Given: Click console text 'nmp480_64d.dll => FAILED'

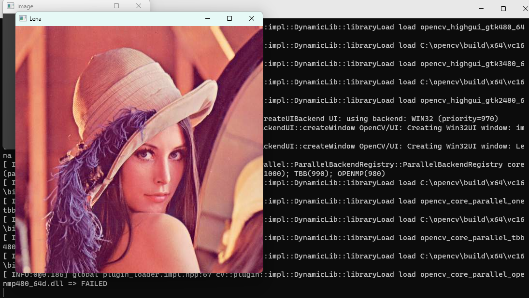Looking at the screenshot, I should pyautogui.click(x=55, y=284).
